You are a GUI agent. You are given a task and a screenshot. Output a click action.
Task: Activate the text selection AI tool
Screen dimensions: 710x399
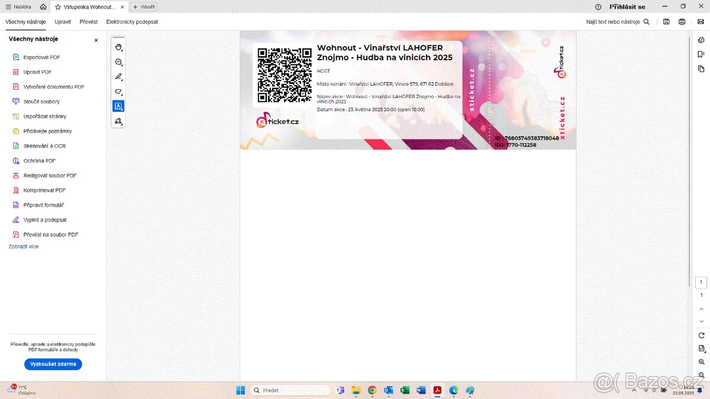tap(118, 106)
